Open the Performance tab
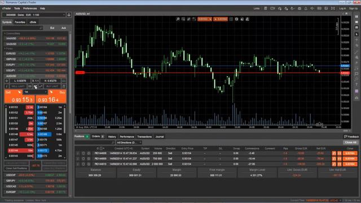The width and height of the screenshot is (361, 203). coord(127,136)
